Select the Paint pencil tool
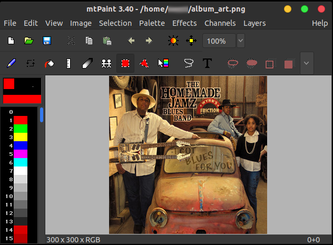The image size is (333, 245). [11, 63]
